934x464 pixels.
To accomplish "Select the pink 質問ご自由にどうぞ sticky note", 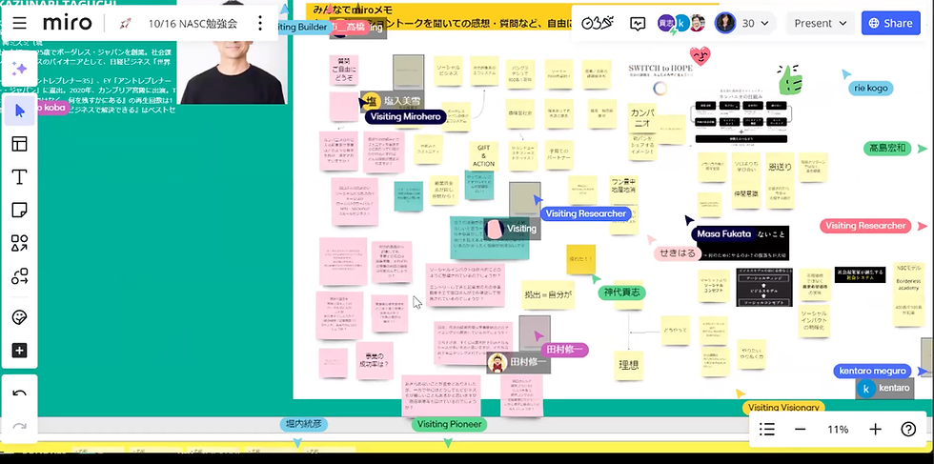I will pyautogui.click(x=344, y=71).
